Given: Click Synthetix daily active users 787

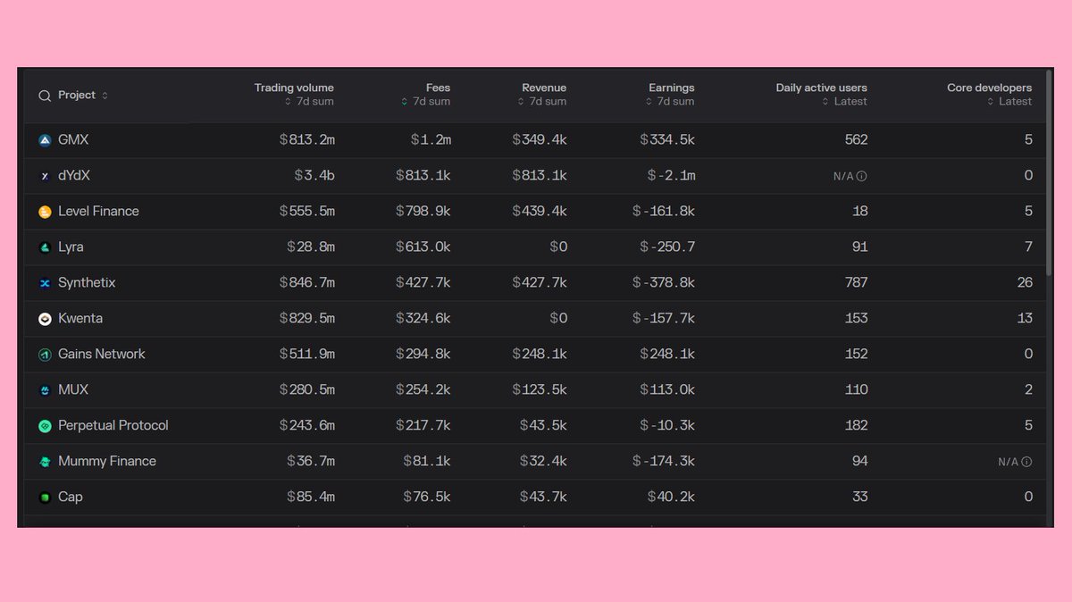Looking at the screenshot, I should point(856,283).
